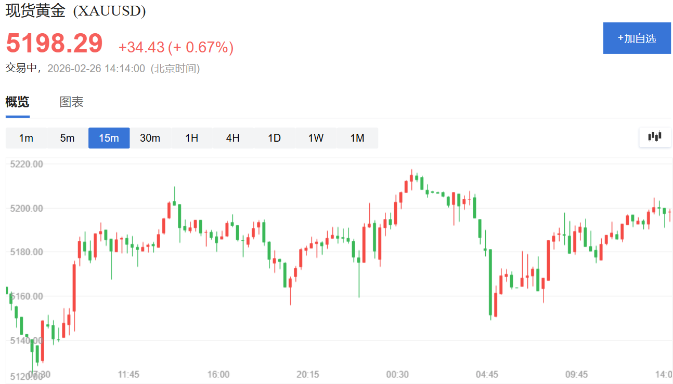Click the 20:15 time axis label

[308, 375]
